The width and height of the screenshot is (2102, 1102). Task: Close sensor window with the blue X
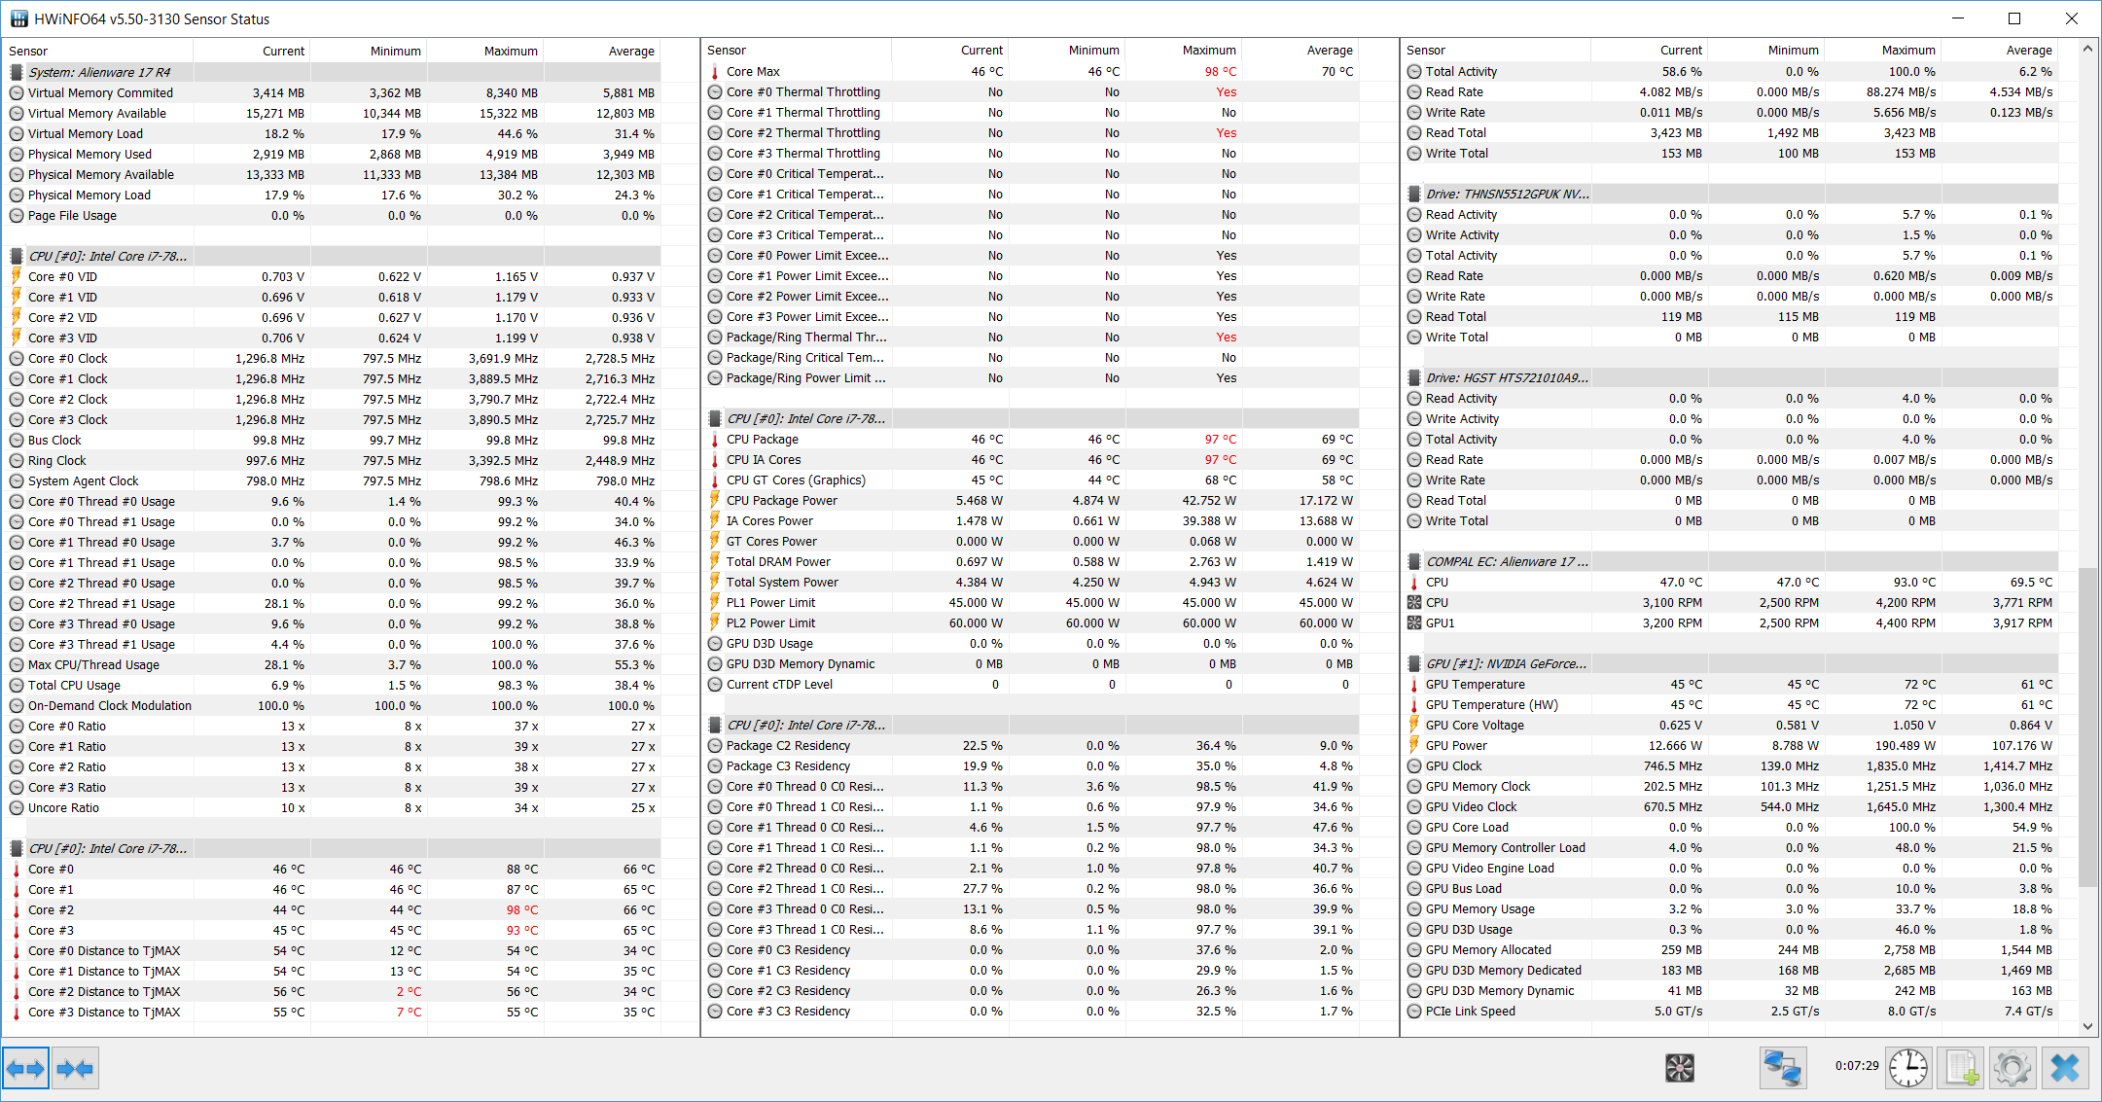(2064, 1068)
